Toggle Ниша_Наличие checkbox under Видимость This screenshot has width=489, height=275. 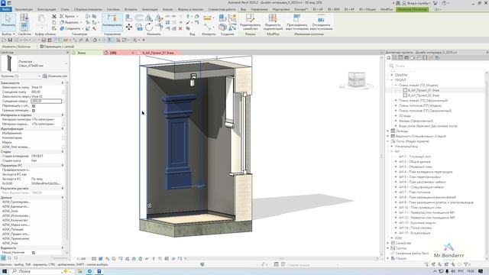coord(34,253)
